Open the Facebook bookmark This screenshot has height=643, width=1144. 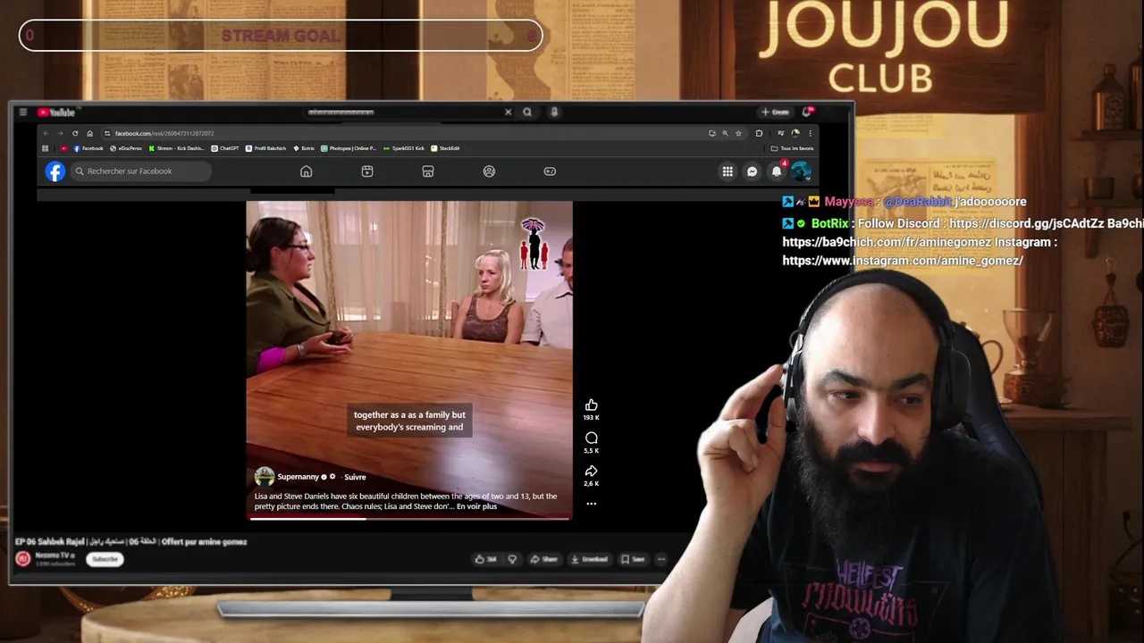(88, 148)
